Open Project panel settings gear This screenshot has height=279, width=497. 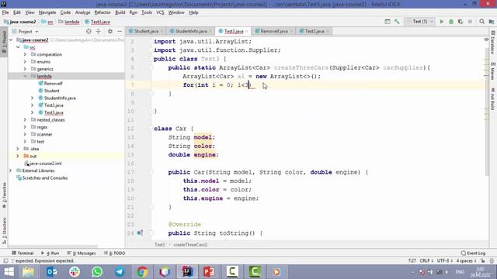(x=110, y=31)
